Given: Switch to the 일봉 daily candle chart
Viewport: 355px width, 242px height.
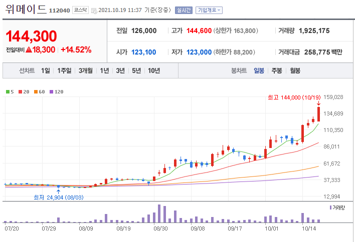Looking at the screenshot, I should (x=259, y=70).
